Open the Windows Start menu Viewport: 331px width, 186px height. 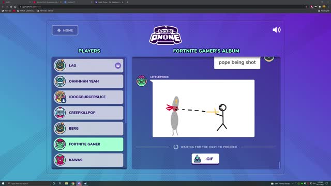(x=3, y=183)
